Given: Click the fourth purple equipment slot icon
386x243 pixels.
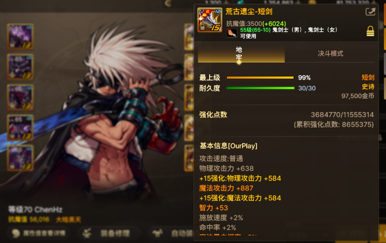Looking at the screenshot, I should tap(20, 127).
